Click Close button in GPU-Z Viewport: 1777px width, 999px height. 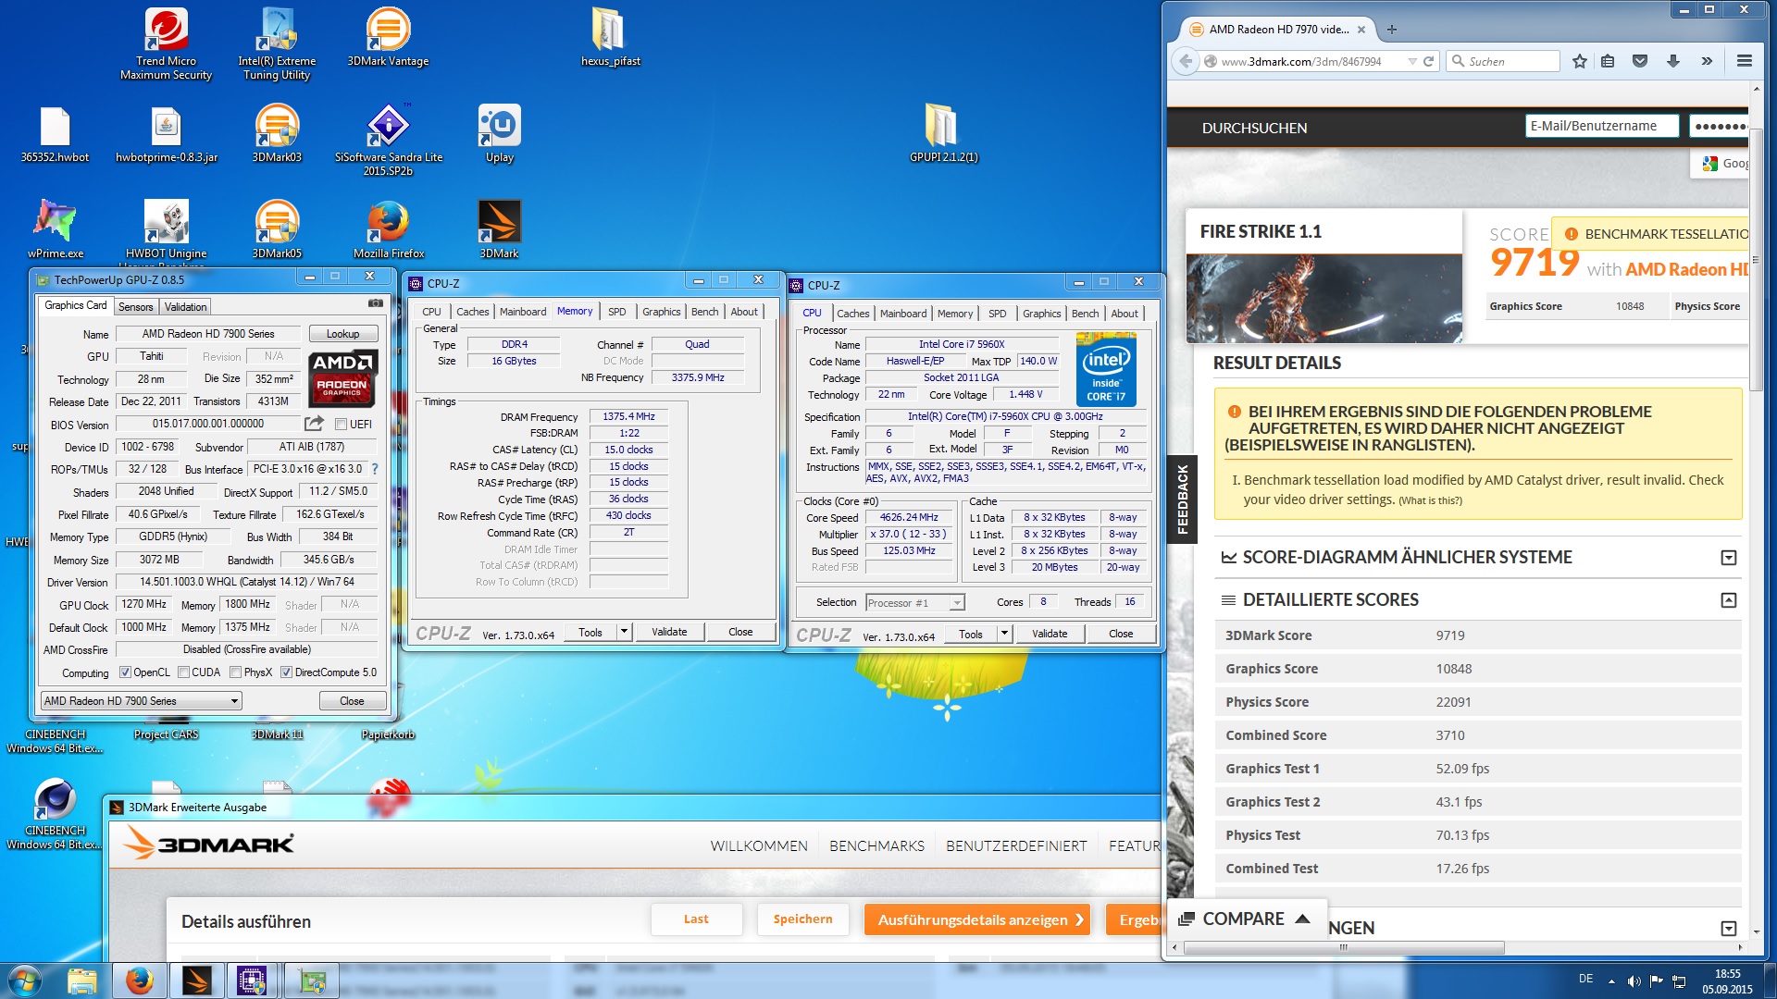coord(352,700)
